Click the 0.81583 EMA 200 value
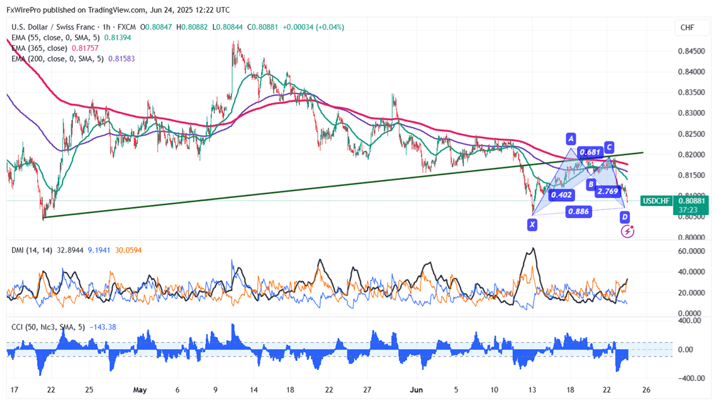 121,58
